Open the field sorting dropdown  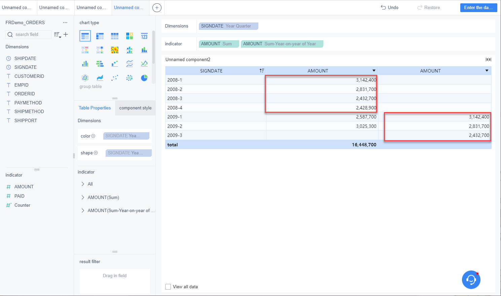(58, 35)
